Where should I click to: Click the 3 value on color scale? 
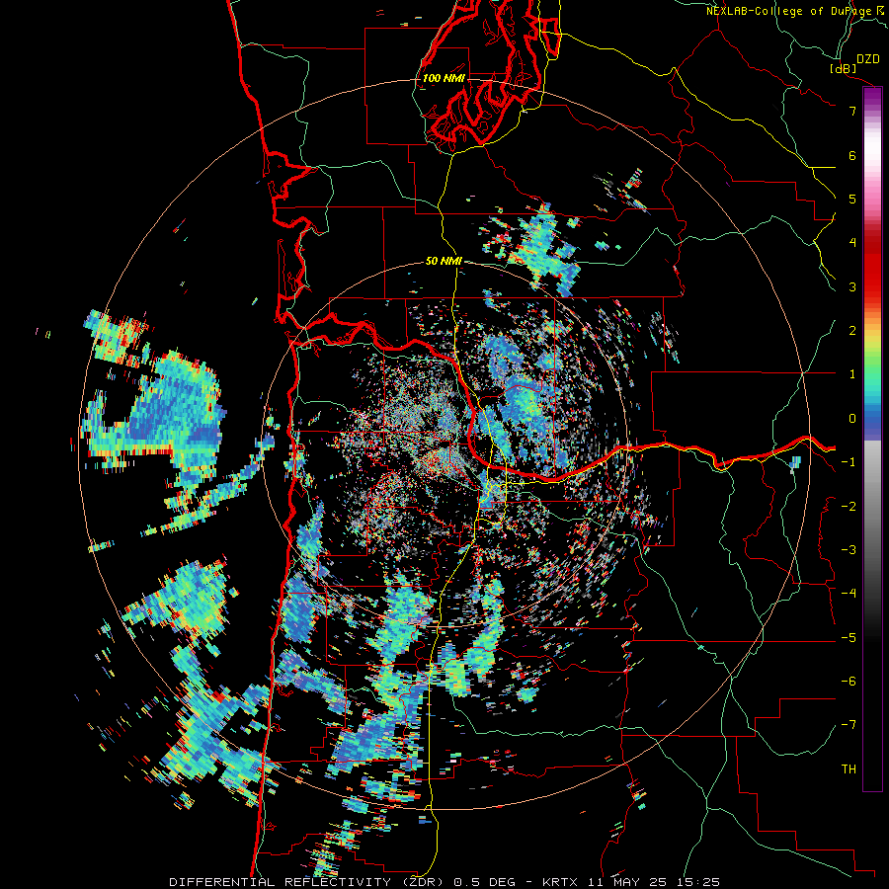852,286
